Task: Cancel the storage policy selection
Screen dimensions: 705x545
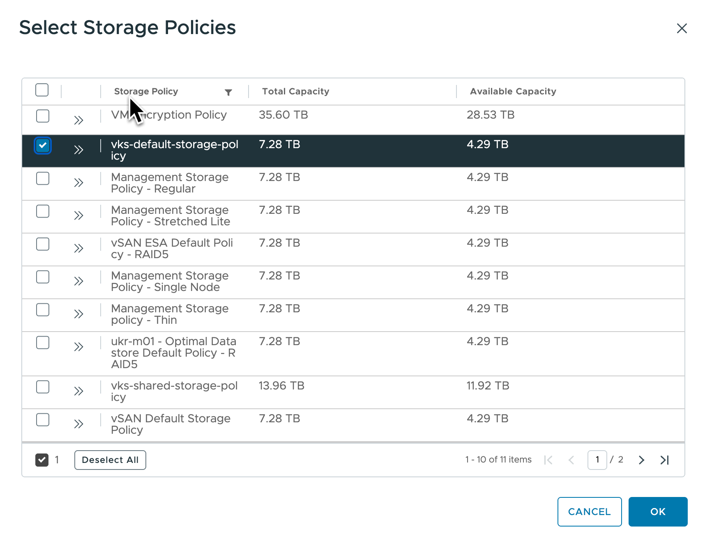Action: tap(589, 512)
